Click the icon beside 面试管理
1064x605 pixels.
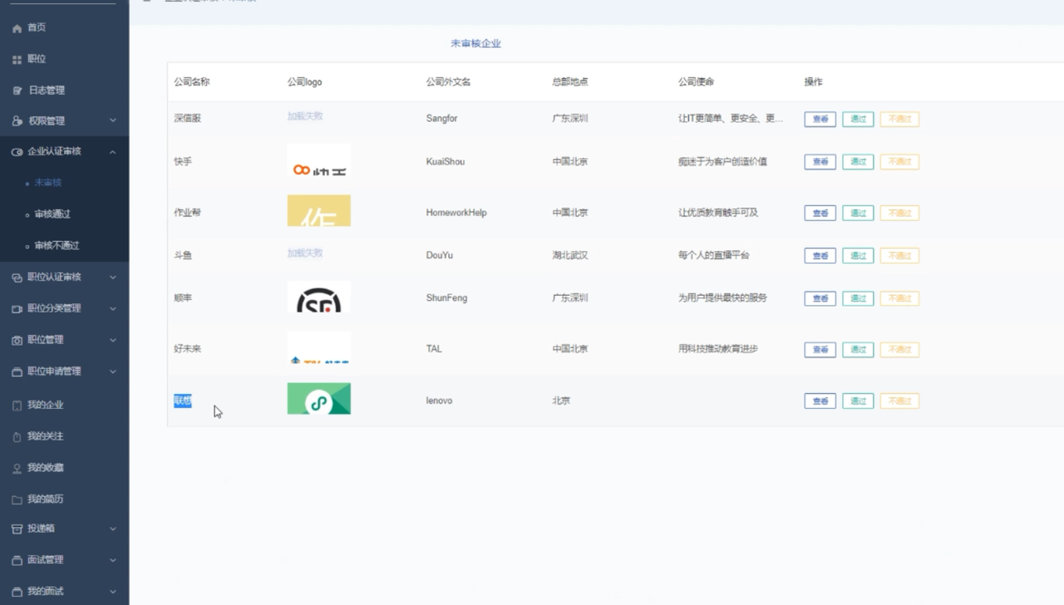[17, 561]
